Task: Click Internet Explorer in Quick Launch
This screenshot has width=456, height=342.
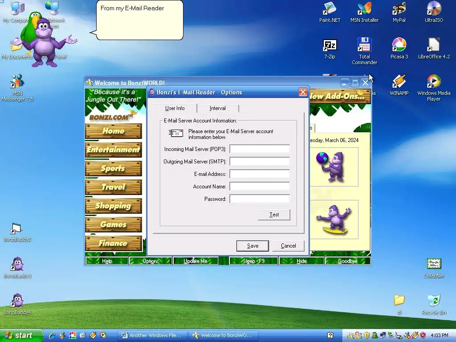Action: click(x=53, y=335)
